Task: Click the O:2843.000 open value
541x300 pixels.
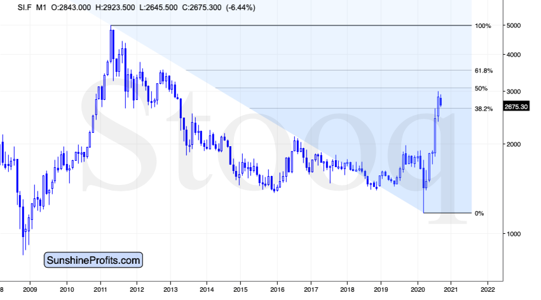Action: [71, 8]
